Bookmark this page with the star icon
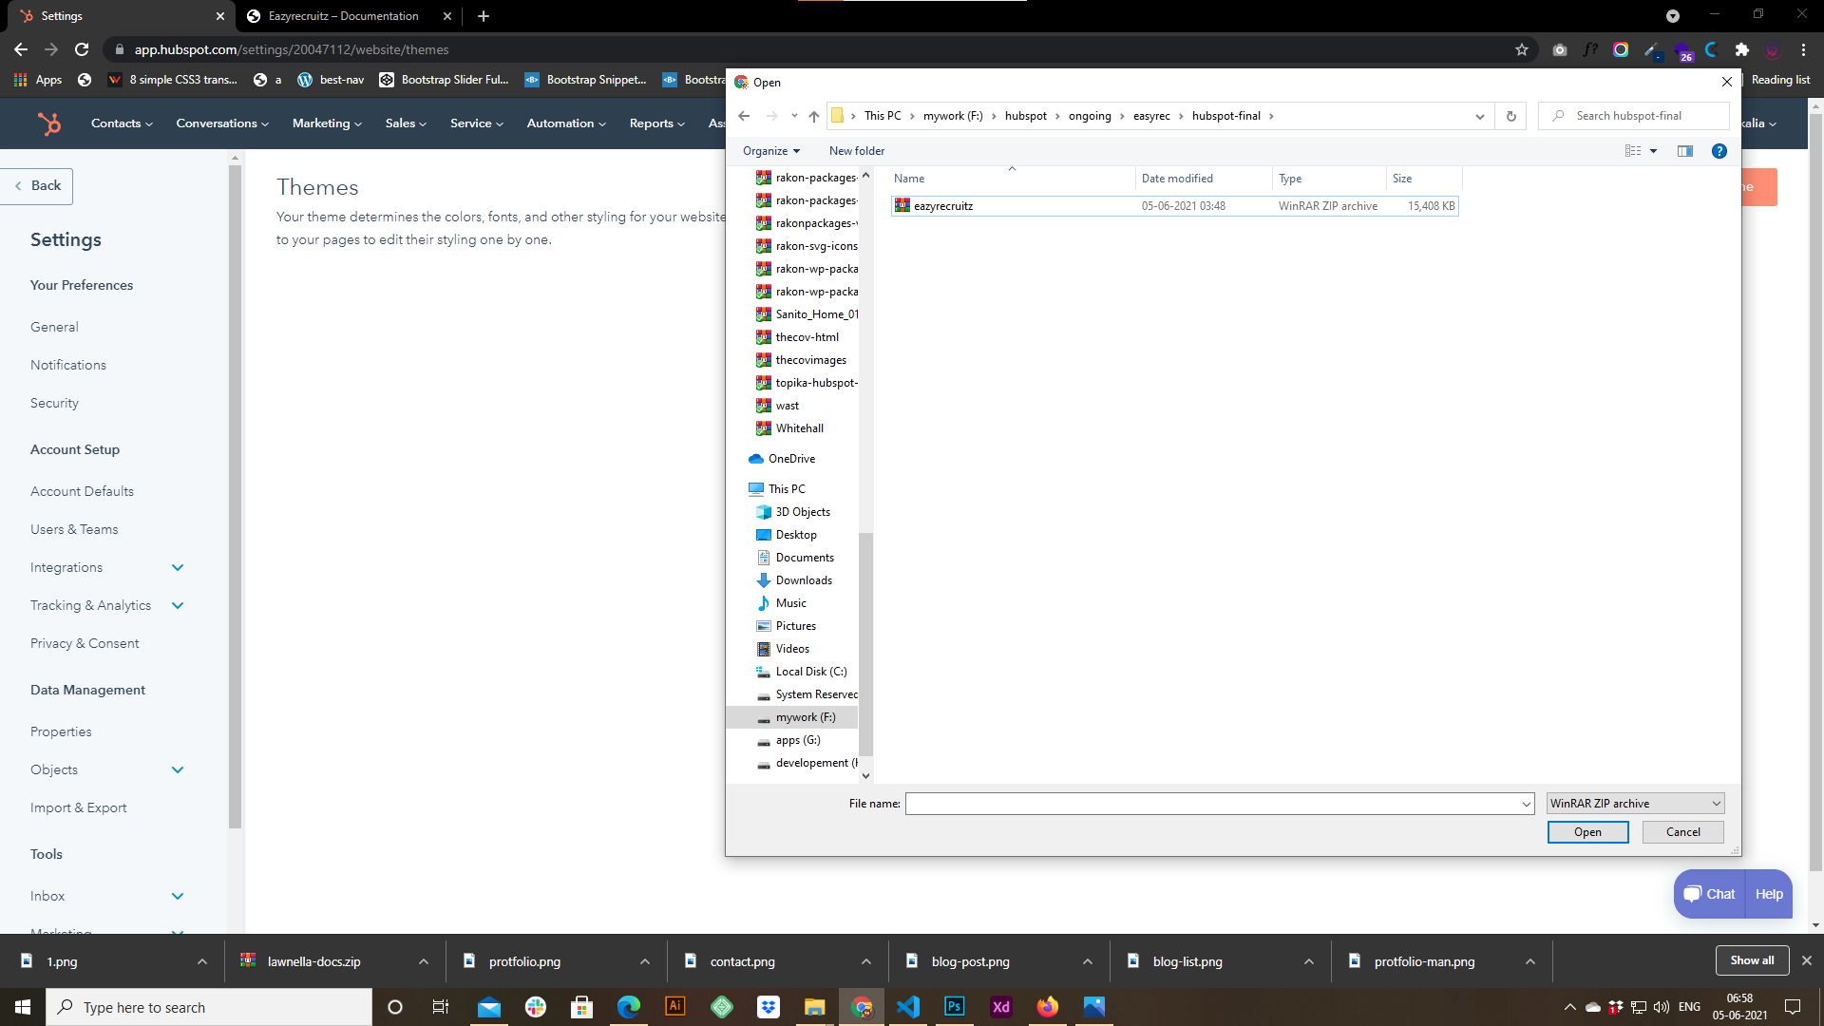The width and height of the screenshot is (1824, 1026). [x=1522, y=49]
